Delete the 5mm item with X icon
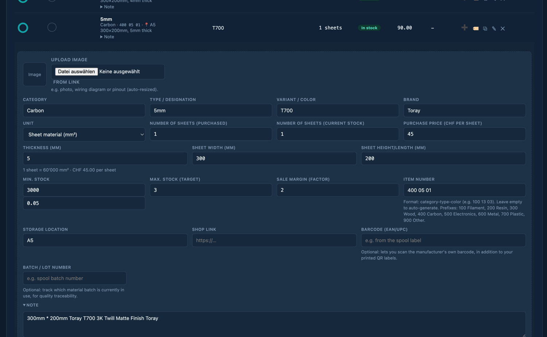The width and height of the screenshot is (547, 337). point(503,28)
